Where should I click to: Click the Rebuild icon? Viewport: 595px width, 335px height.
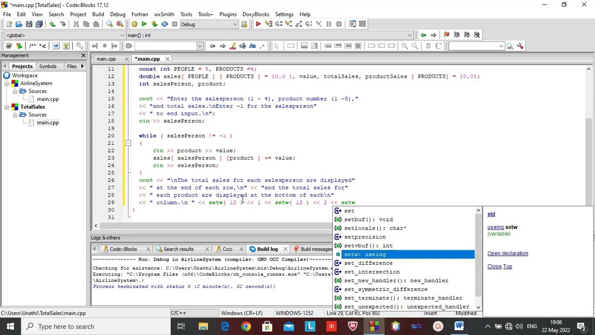tap(165, 24)
